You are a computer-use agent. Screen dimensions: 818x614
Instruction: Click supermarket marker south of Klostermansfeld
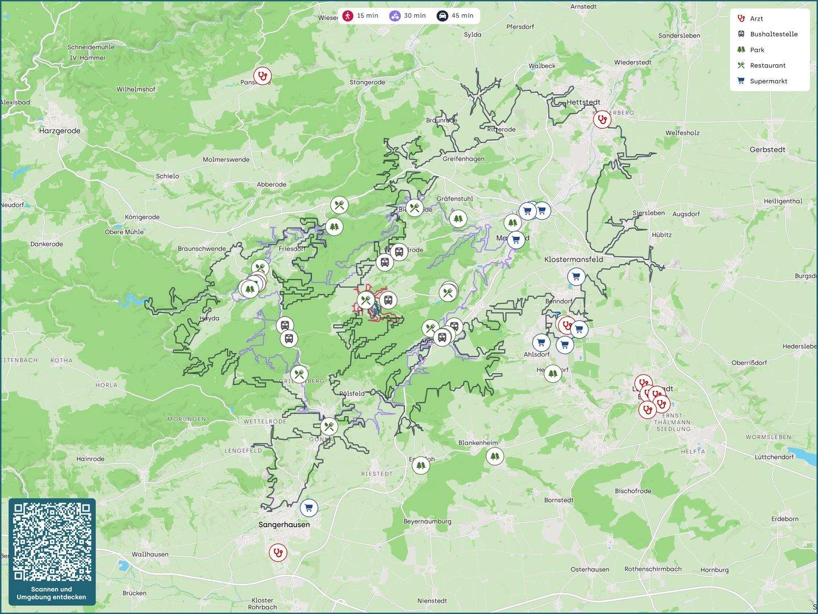576,277
